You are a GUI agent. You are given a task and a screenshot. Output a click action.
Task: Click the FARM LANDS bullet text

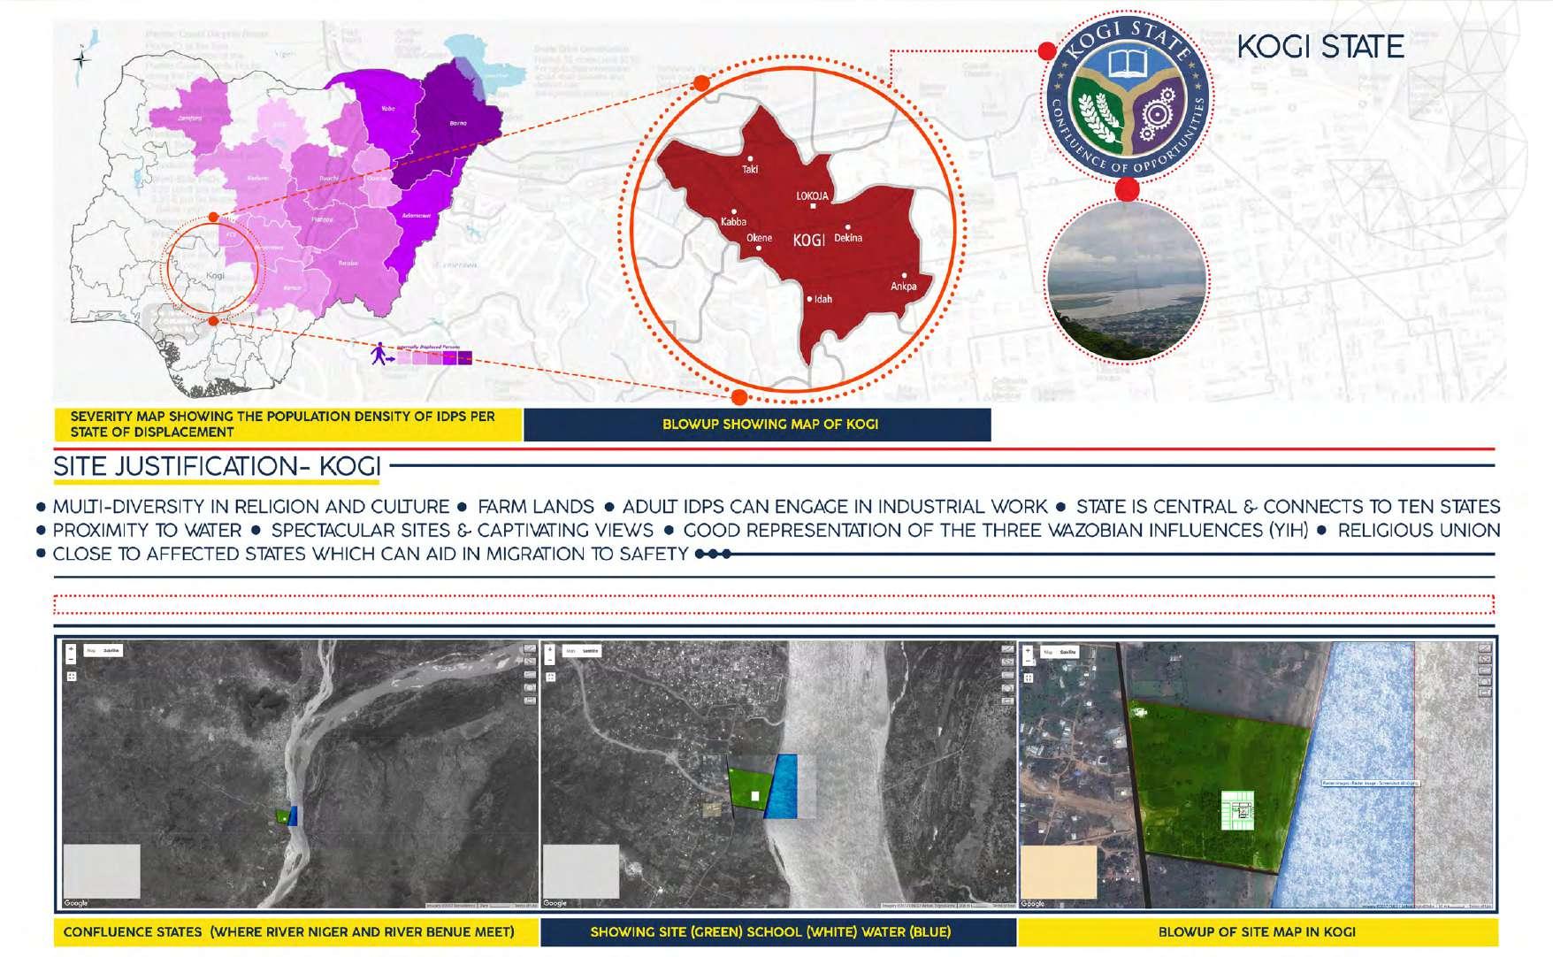pos(536,507)
